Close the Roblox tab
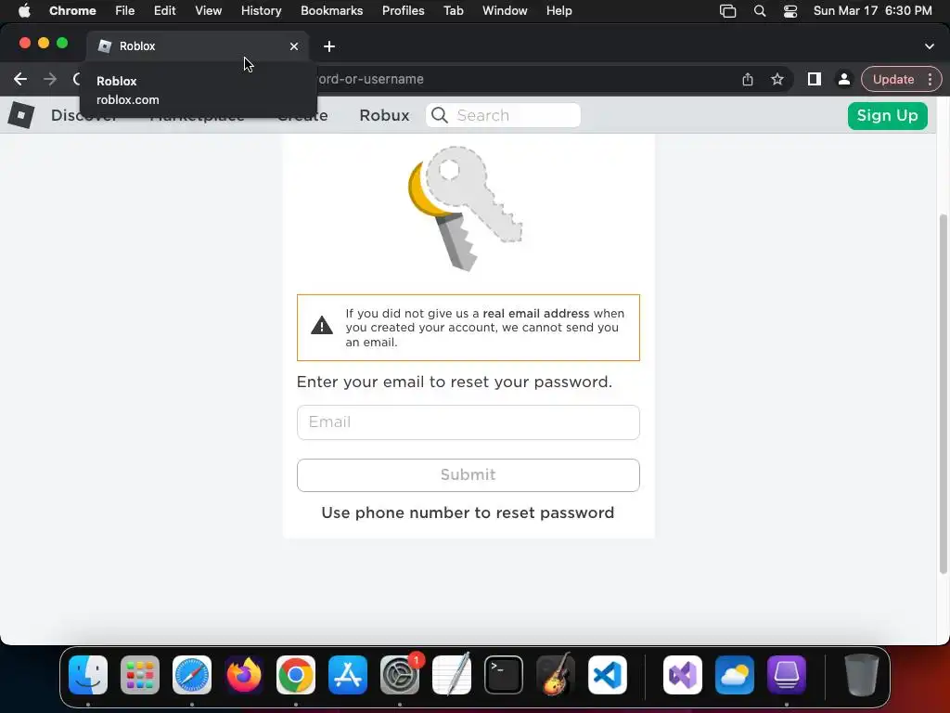Viewport: 950px width, 713px height. [x=294, y=46]
